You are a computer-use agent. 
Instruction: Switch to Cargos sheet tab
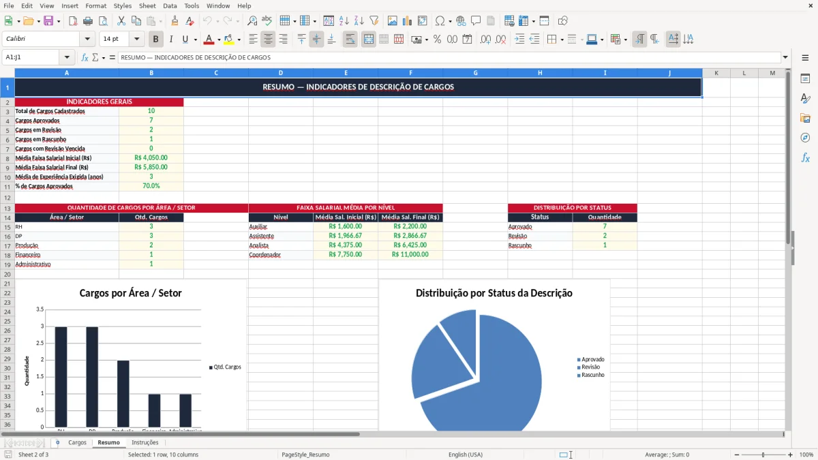click(x=77, y=442)
